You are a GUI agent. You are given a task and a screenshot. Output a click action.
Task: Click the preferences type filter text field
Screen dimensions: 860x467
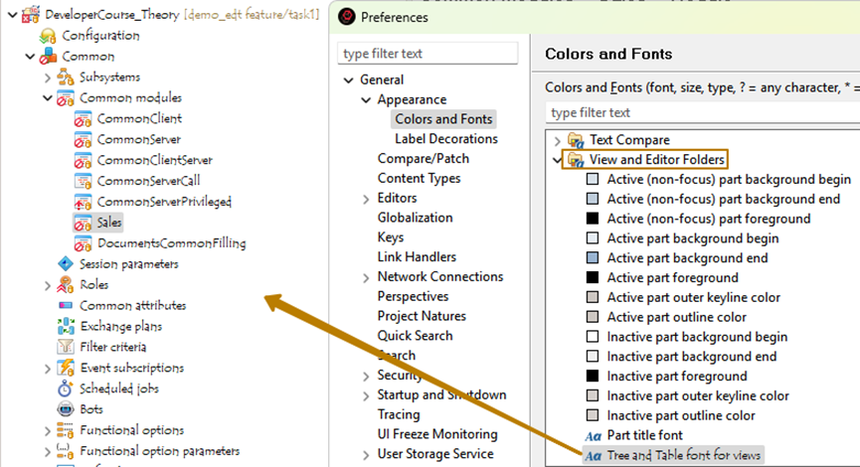[x=428, y=53]
